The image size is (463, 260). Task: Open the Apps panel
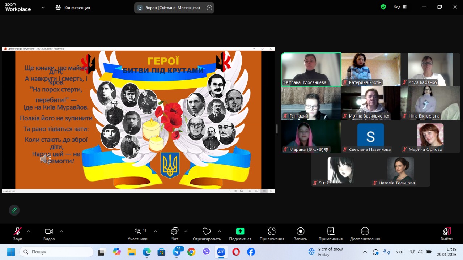272,234
